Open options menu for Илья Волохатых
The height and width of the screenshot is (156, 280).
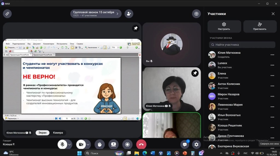click(272, 117)
